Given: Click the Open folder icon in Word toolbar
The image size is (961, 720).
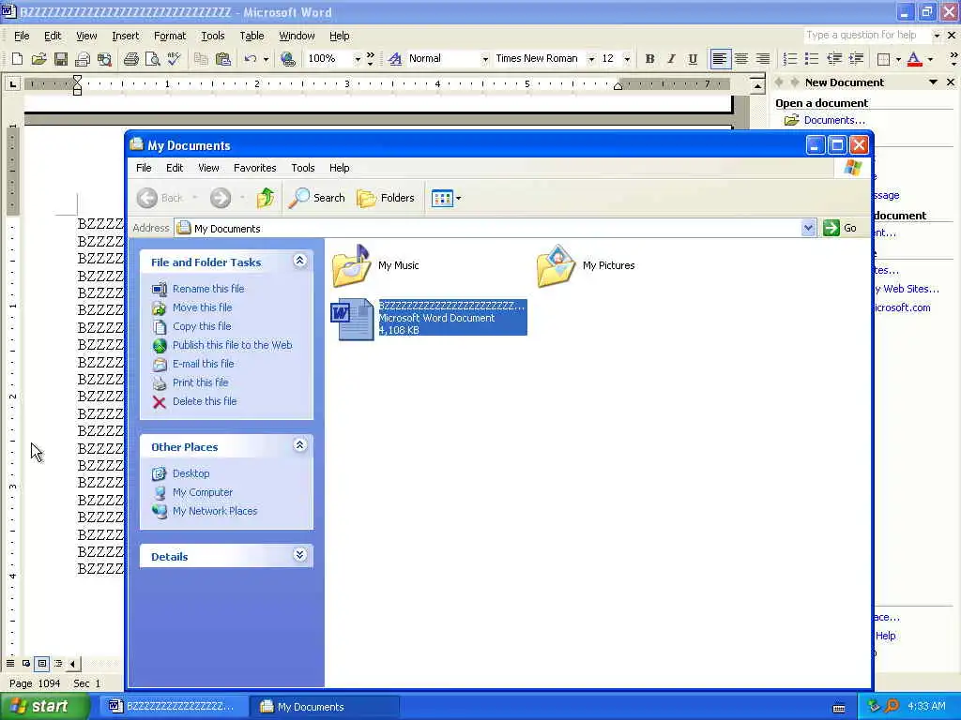Looking at the screenshot, I should tap(38, 59).
